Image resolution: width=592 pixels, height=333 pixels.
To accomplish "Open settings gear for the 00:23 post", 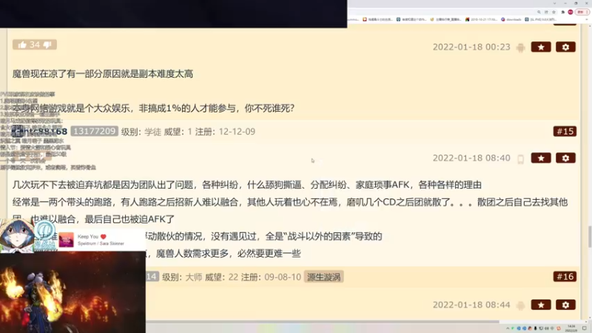I will click(565, 47).
